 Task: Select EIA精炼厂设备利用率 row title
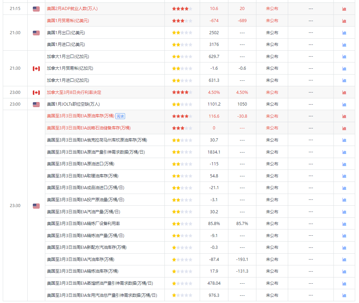click(83, 224)
